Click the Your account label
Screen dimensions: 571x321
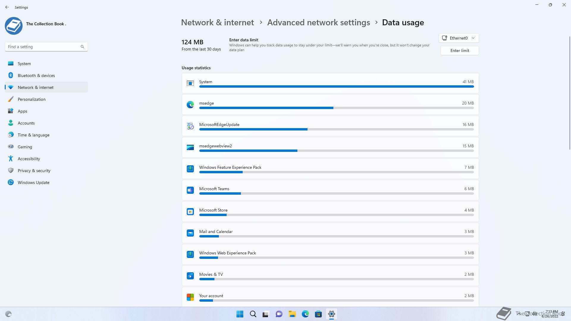pyautogui.click(x=211, y=296)
